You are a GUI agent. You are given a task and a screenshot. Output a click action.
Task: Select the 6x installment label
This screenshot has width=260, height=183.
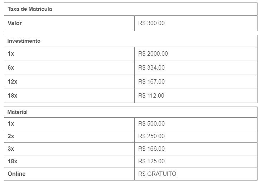[11, 67]
